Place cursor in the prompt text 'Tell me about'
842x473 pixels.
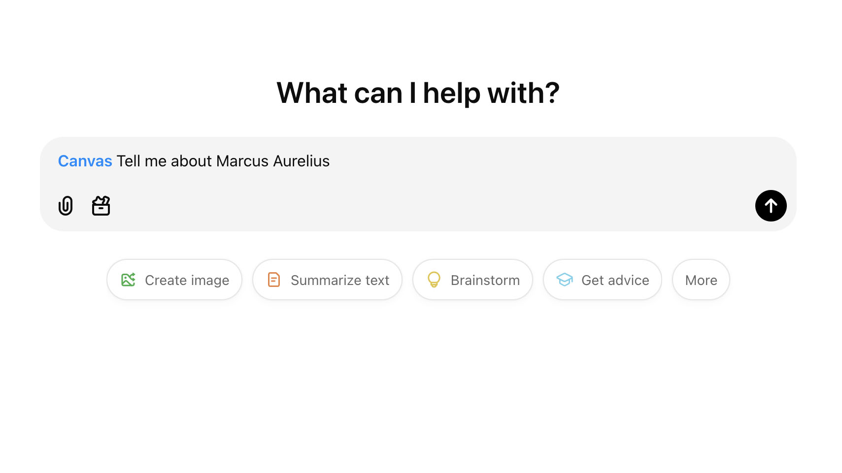pos(164,161)
